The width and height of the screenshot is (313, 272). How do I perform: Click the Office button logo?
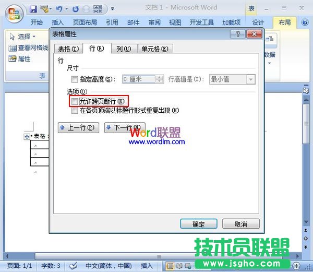[x=14, y=14]
